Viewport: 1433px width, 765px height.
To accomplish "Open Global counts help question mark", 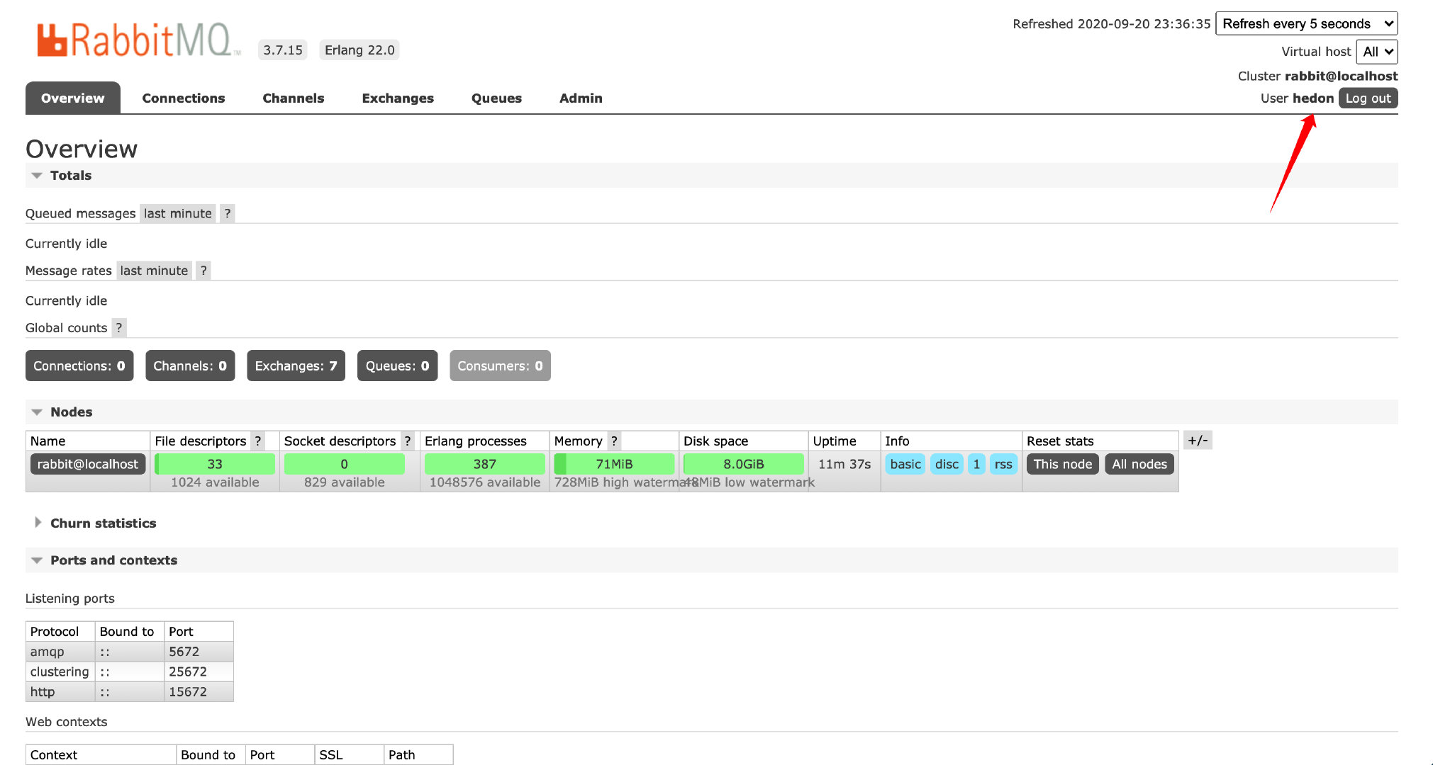I will (119, 328).
